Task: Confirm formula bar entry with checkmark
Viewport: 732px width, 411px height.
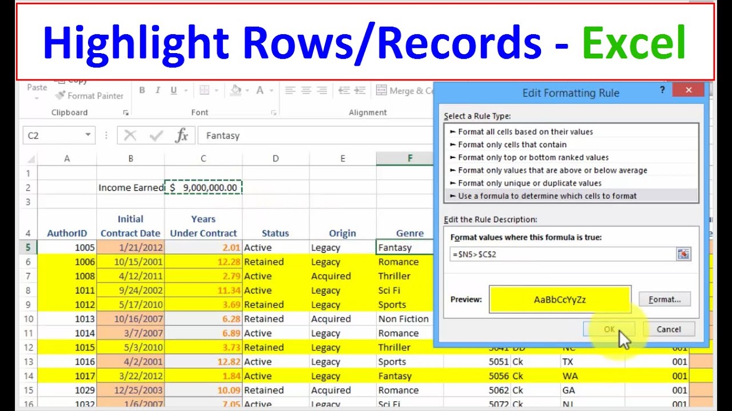Action: [x=156, y=135]
